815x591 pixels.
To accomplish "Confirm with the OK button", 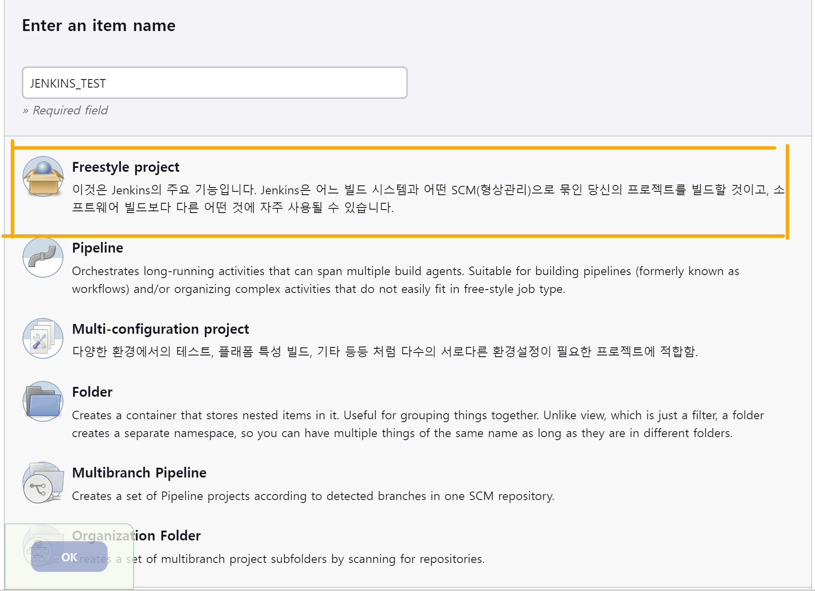I will [x=69, y=557].
